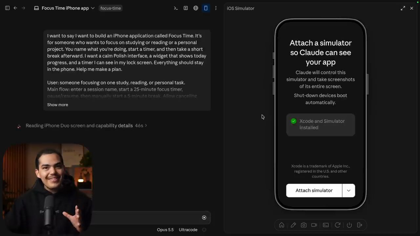Image resolution: width=420 pixels, height=236 pixels.
Task: Detach the simulator with the exit icon
Action: (x=360, y=225)
